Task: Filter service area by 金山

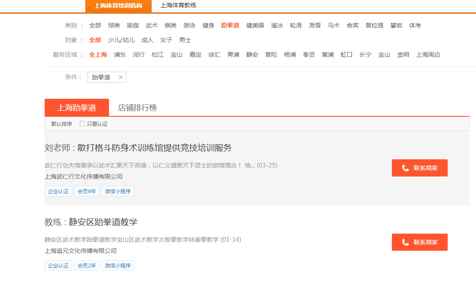Action: coord(384,55)
